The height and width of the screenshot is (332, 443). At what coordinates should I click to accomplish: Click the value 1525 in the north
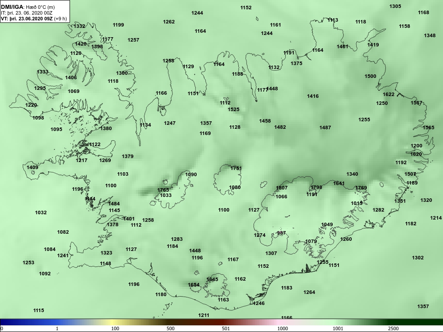point(233,109)
